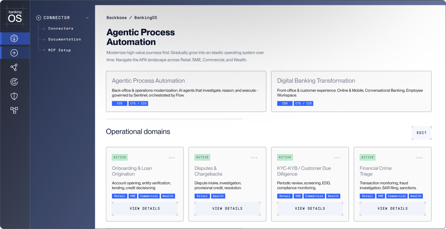This screenshot has height=229, width=446.
Task: Click Commercial tag on KYC-KYB card
Action: click(314, 196)
